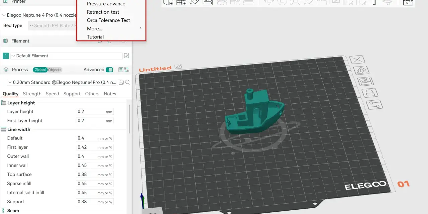Edit the Default Filament preset
The width and height of the screenshot is (428, 214).
pos(127,56)
